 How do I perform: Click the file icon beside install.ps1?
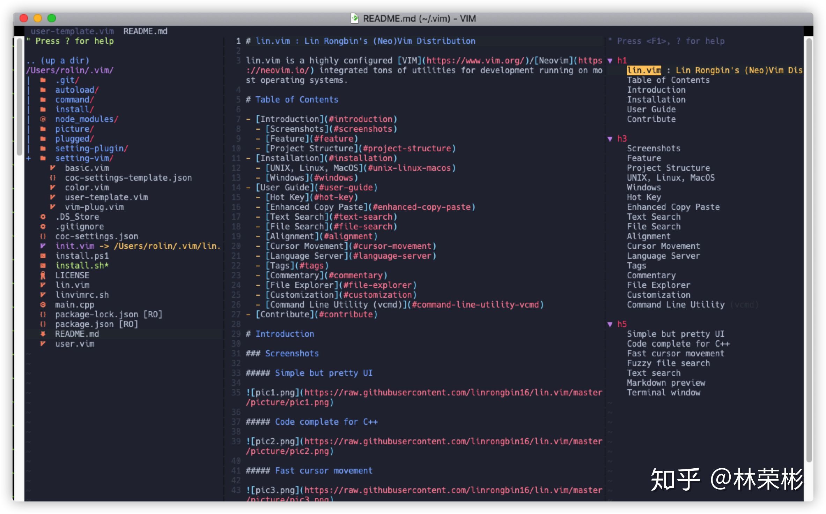tap(43, 256)
